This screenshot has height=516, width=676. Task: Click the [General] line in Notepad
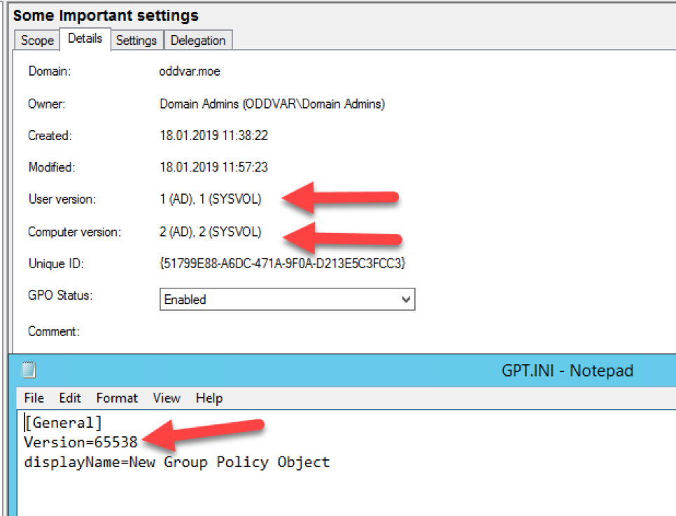click(x=64, y=422)
